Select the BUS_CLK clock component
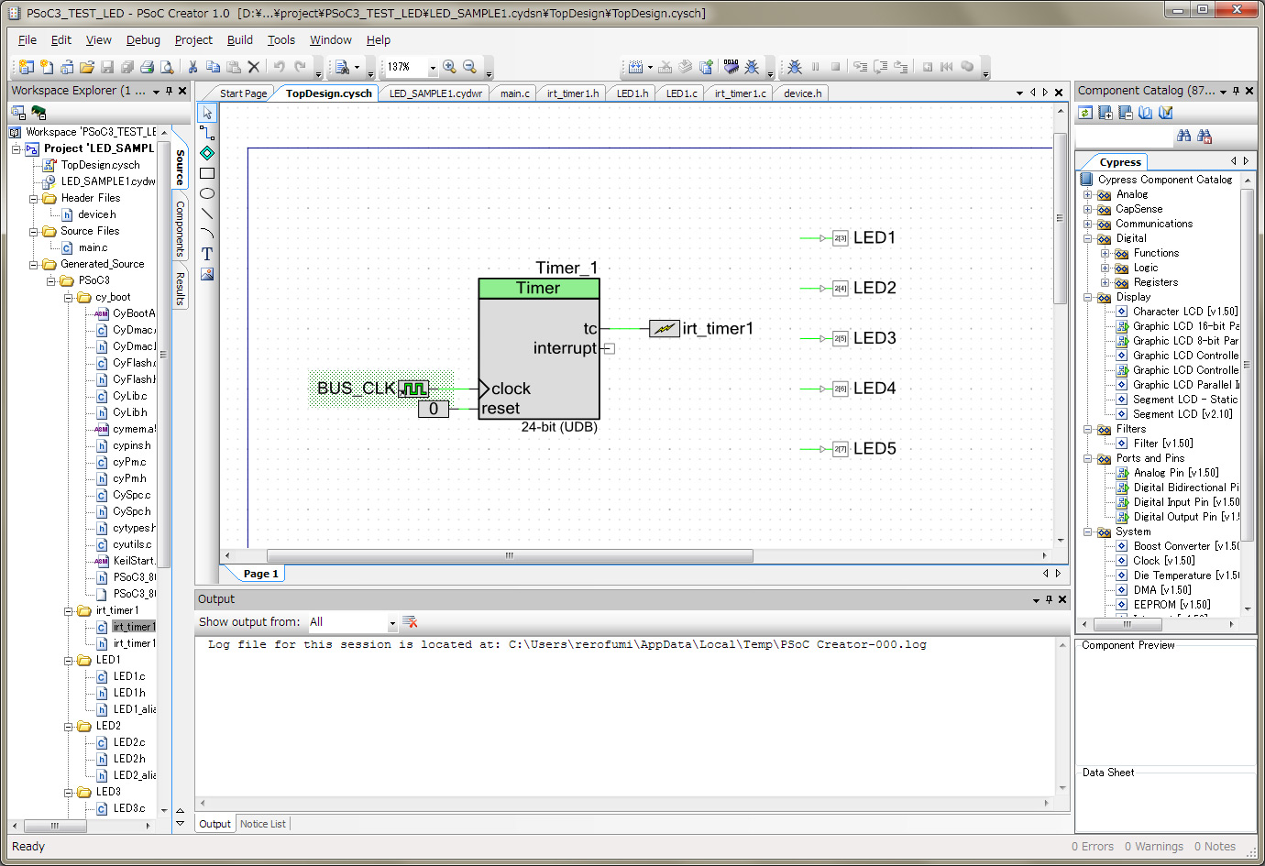 [381, 389]
